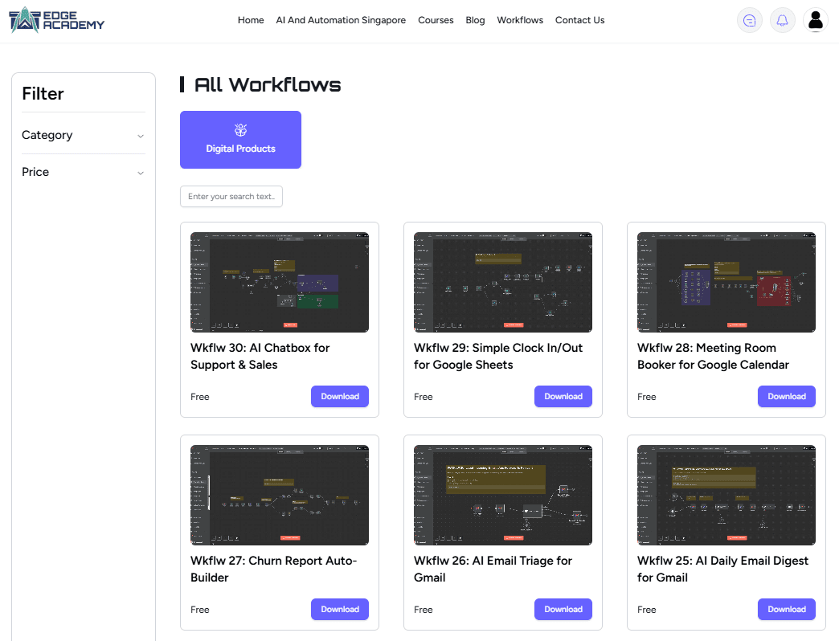Open the Contact Us page
Viewport: 839px width, 641px height.
tap(579, 20)
